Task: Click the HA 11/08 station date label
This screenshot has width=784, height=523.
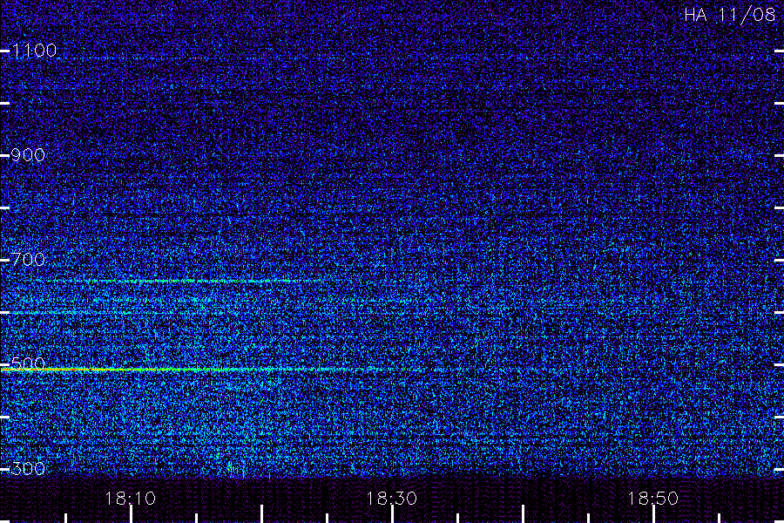Action: point(729,15)
